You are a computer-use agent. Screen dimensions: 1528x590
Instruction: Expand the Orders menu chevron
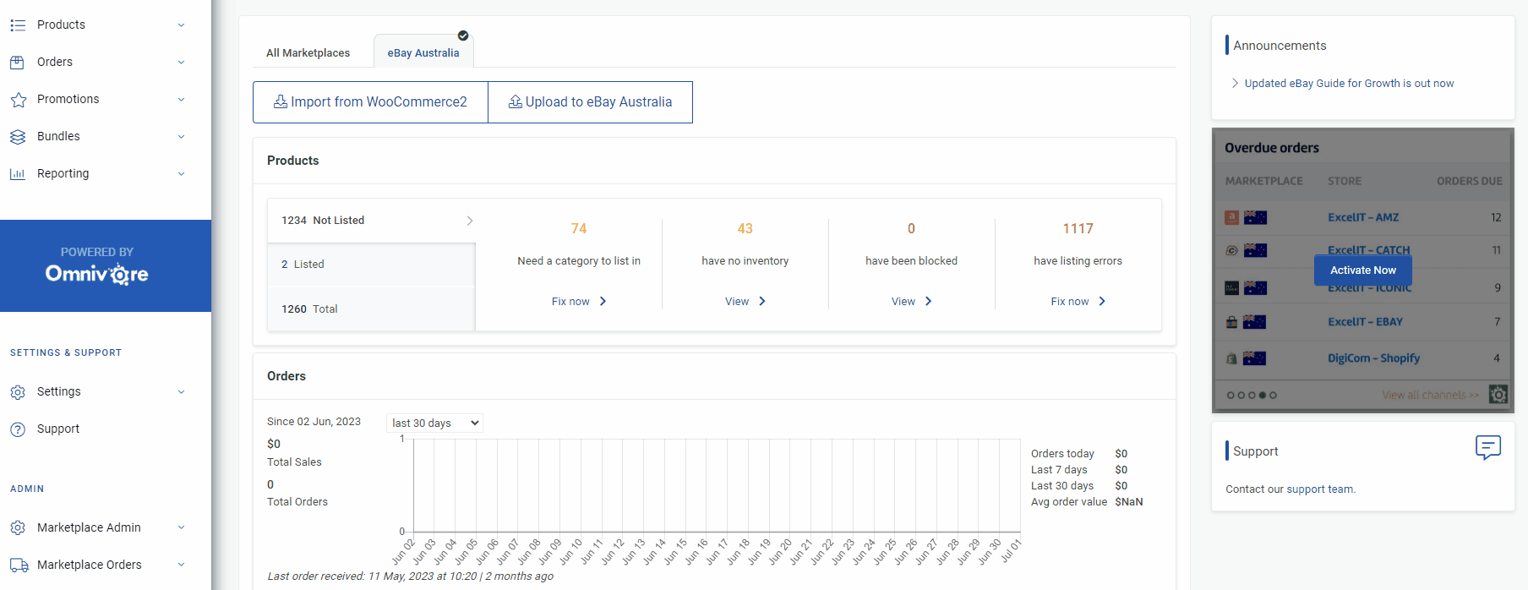click(x=181, y=63)
